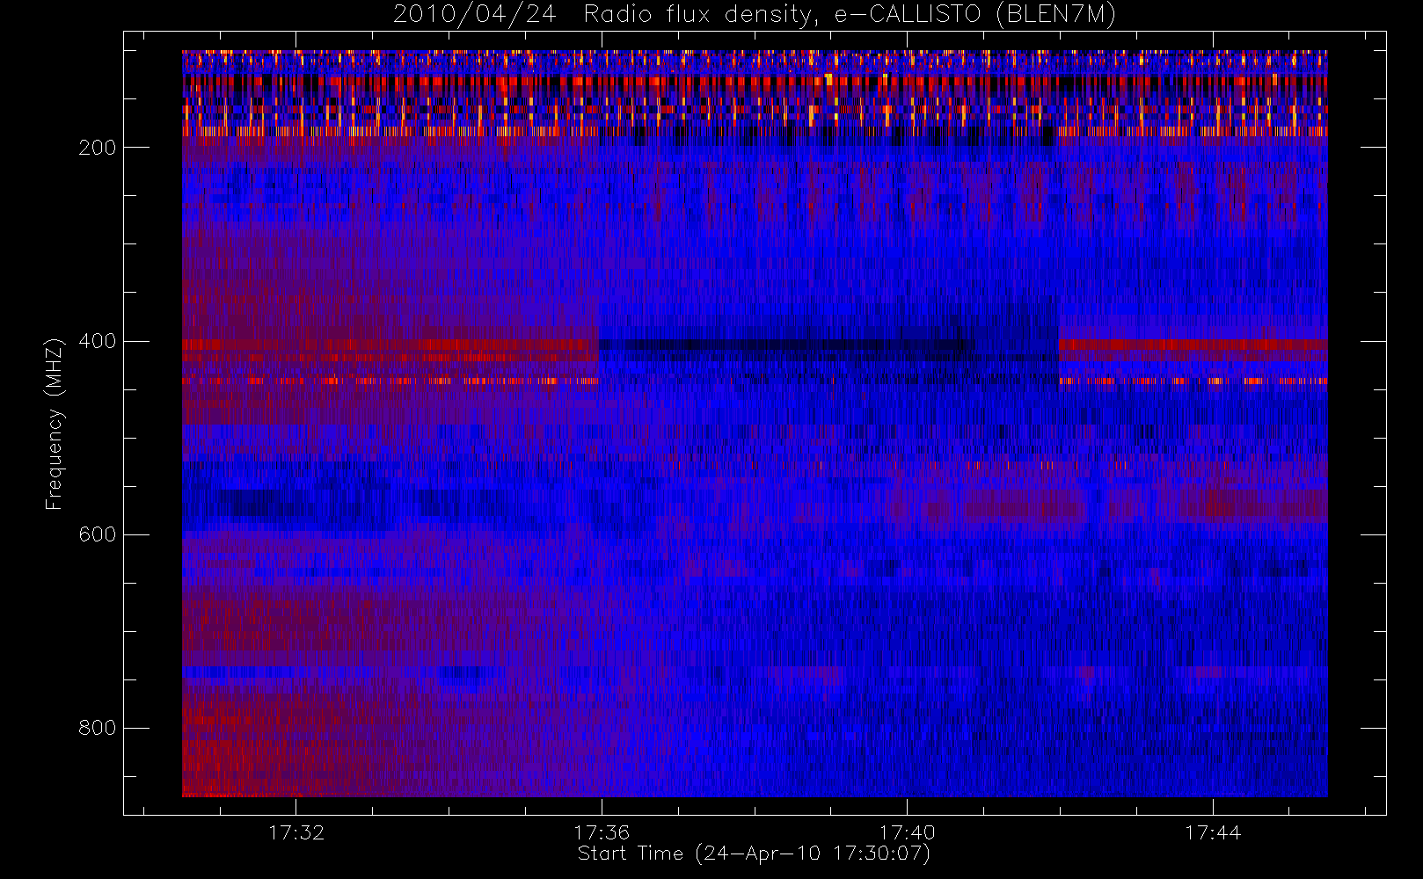The height and width of the screenshot is (879, 1423).
Task: Click the 400 frequency tick label
Action: click(97, 341)
